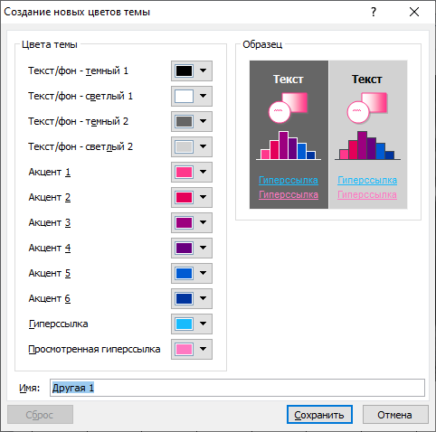Click the pink Акцент 1 color swatch
436x432 pixels.
tap(184, 173)
